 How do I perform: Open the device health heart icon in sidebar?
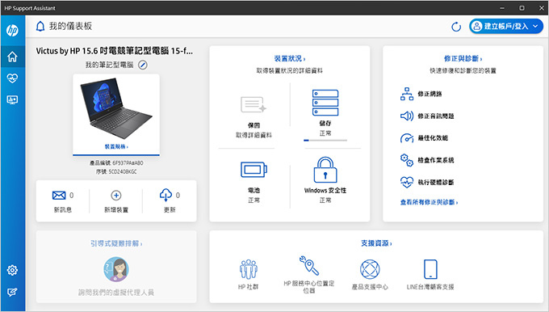pyautogui.click(x=12, y=78)
